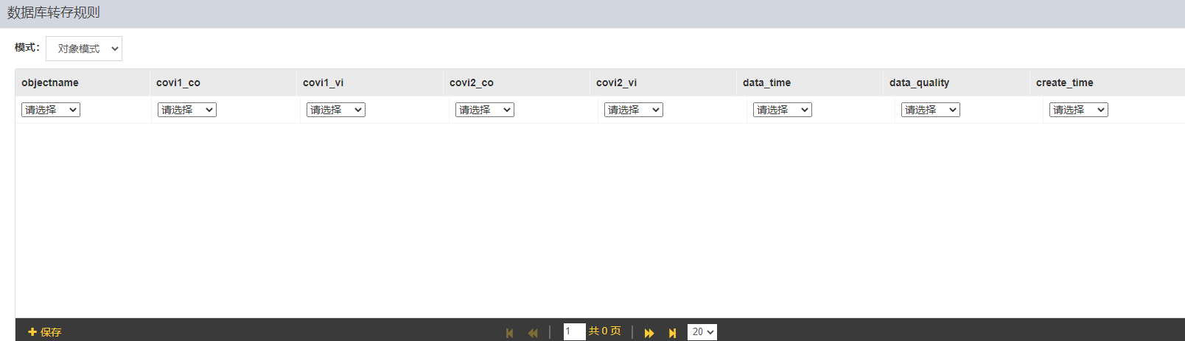The height and width of the screenshot is (341, 1185).
Task: Click the 数据库转存规则 page title
Action: (x=54, y=13)
